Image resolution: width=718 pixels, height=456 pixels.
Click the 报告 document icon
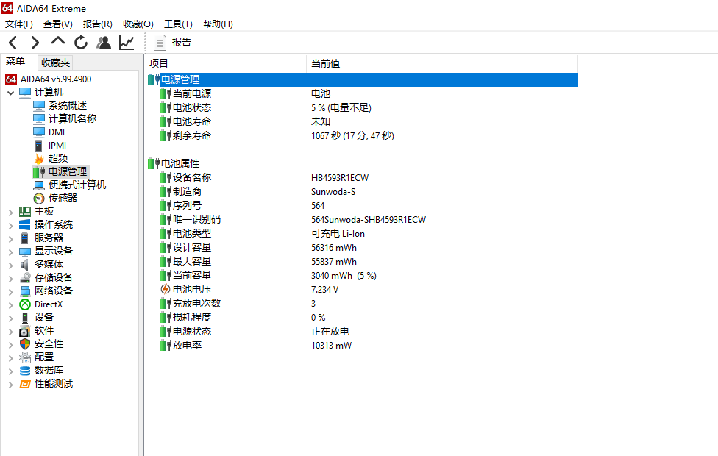click(x=160, y=43)
